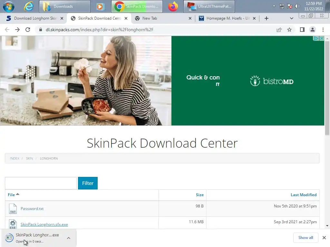Screen dimensions: 330x247
Task: Share this page icon
Action: (279, 30)
